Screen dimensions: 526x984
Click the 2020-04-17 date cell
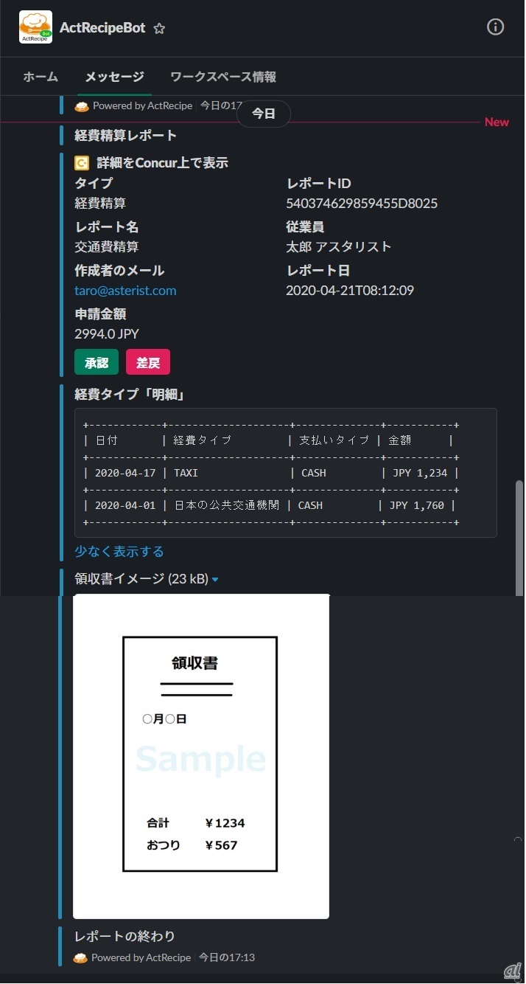click(x=125, y=473)
